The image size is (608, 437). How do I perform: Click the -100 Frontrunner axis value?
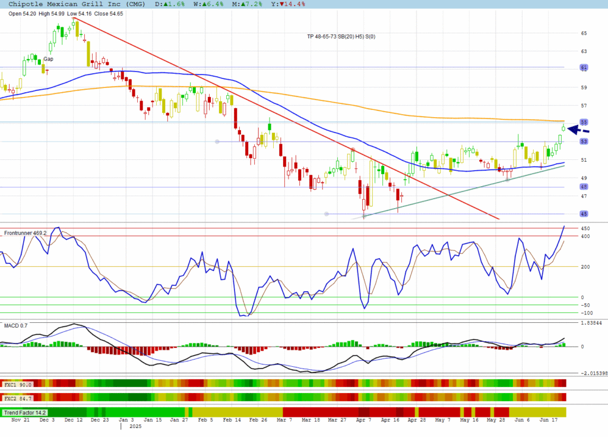[587, 313]
